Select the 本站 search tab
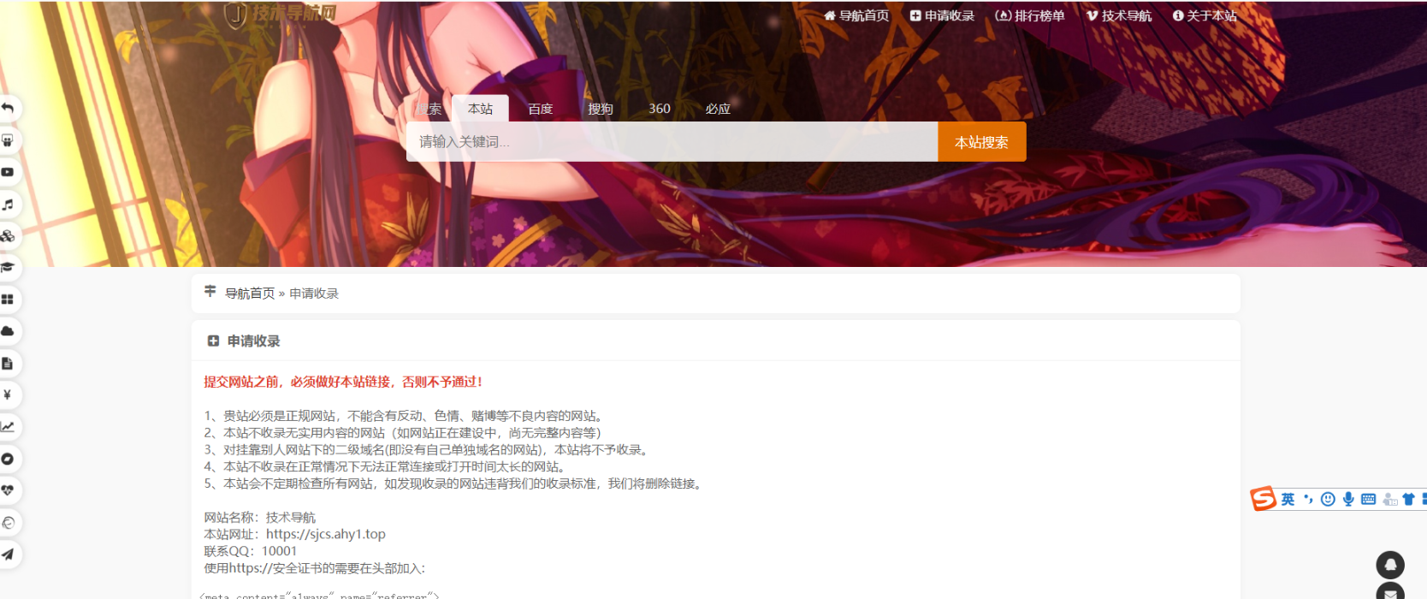The width and height of the screenshot is (1427, 599). [x=480, y=109]
